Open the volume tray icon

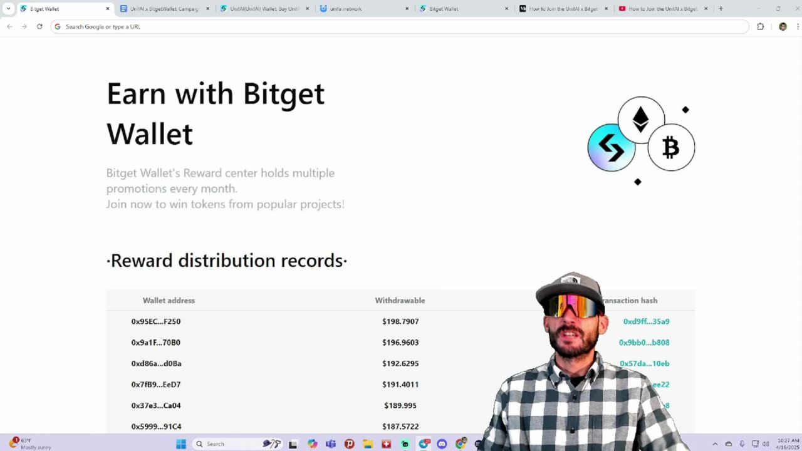(766, 443)
